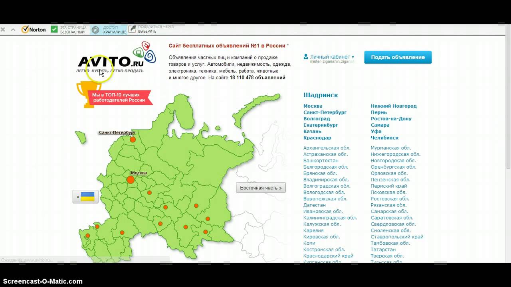Open the Ростов-на-Дону city link

[391, 119]
